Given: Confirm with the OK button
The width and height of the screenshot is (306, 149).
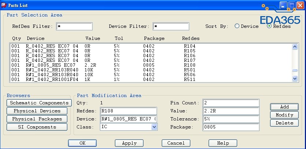Looking at the screenshot, I should pyautogui.click(x=82, y=143).
